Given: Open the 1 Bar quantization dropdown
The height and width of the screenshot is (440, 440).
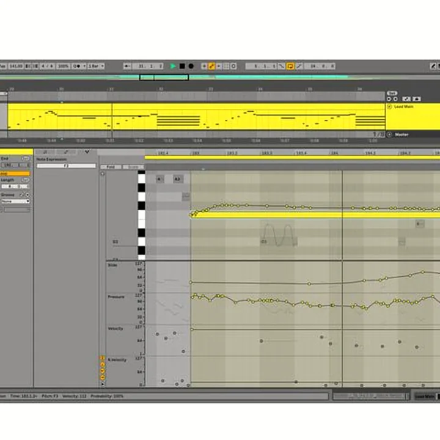Looking at the screenshot, I should [96, 66].
